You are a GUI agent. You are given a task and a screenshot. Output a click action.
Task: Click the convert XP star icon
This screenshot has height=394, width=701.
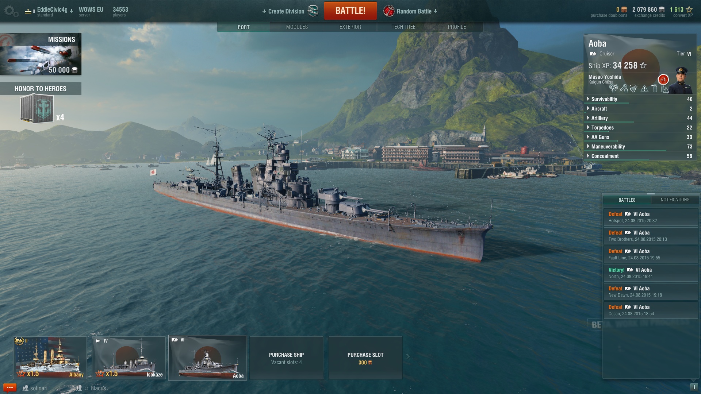point(689,9)
